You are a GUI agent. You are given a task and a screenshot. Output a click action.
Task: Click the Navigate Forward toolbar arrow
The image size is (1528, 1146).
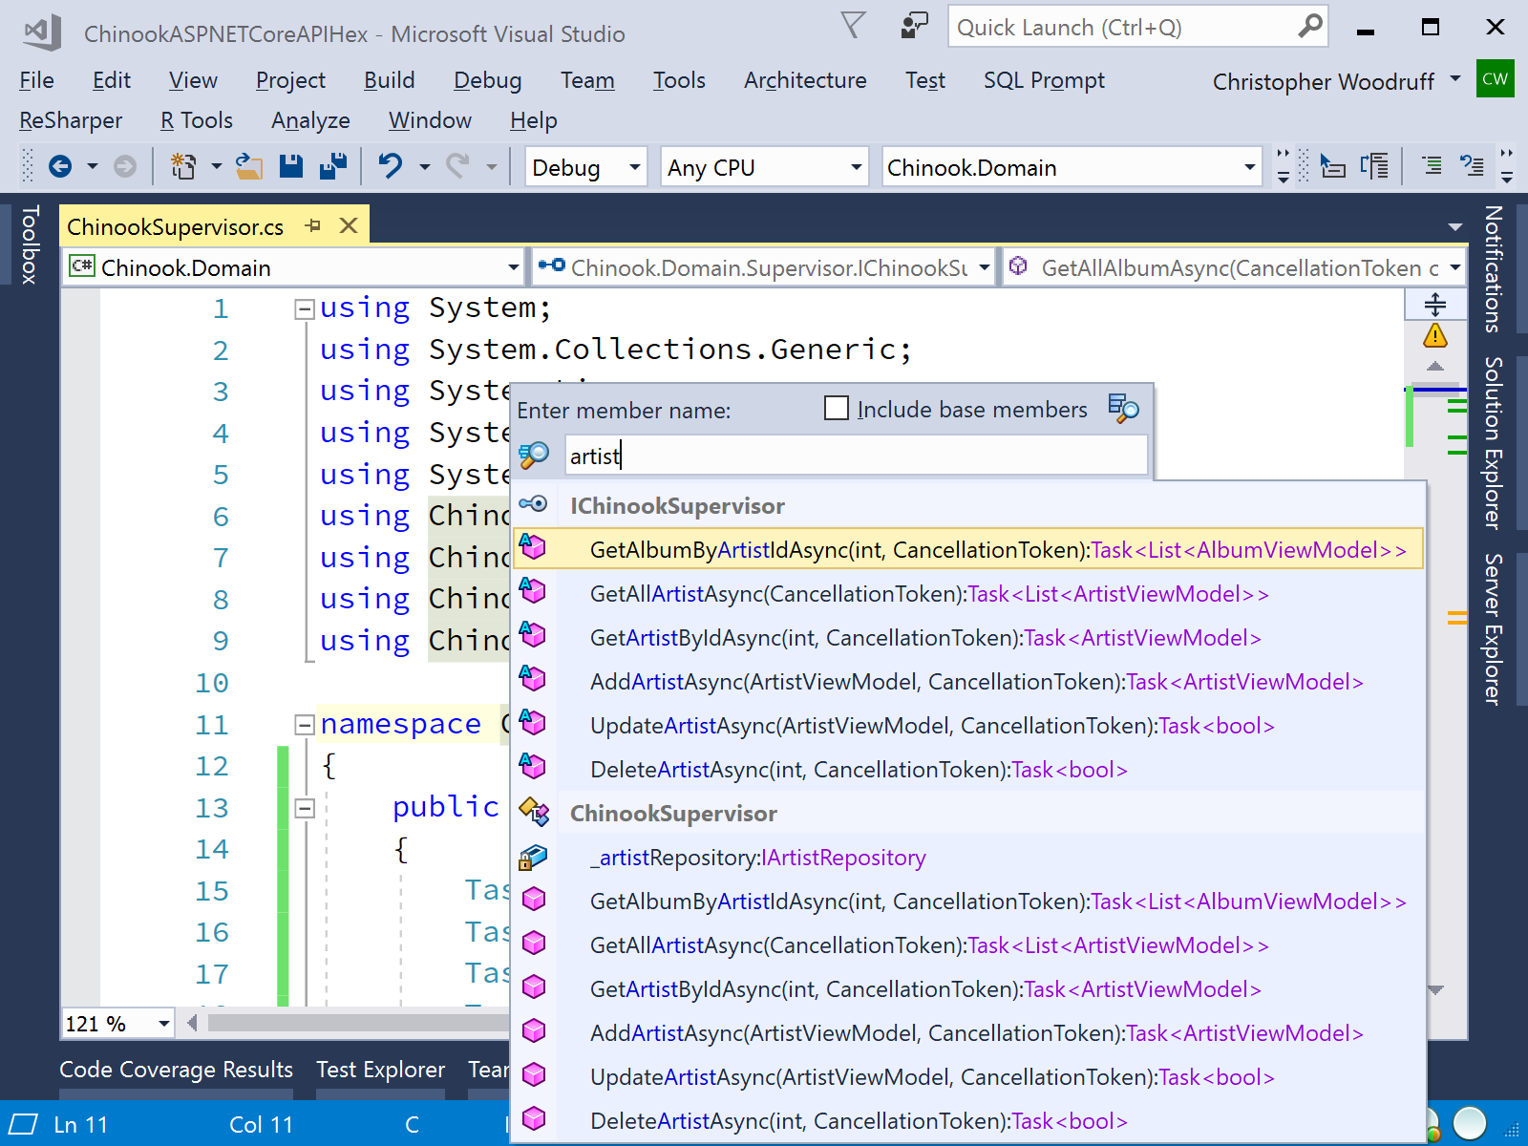pos(125,167)
